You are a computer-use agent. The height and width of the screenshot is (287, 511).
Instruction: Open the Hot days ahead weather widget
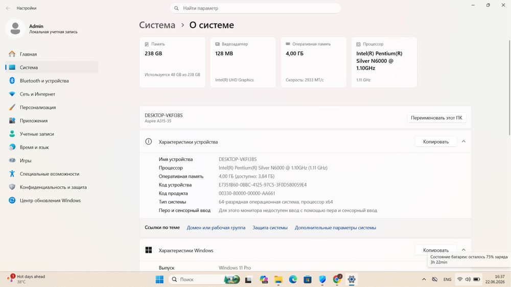[x=27, y=279]
